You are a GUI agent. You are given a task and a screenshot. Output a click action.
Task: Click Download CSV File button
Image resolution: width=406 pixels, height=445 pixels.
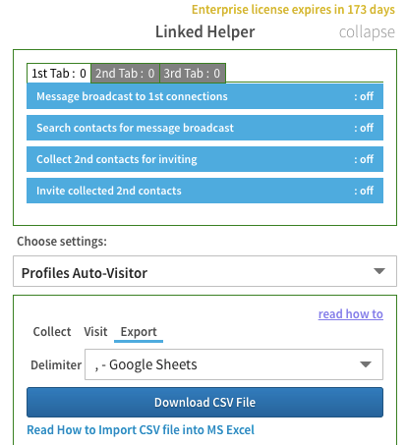click(204, 403)
